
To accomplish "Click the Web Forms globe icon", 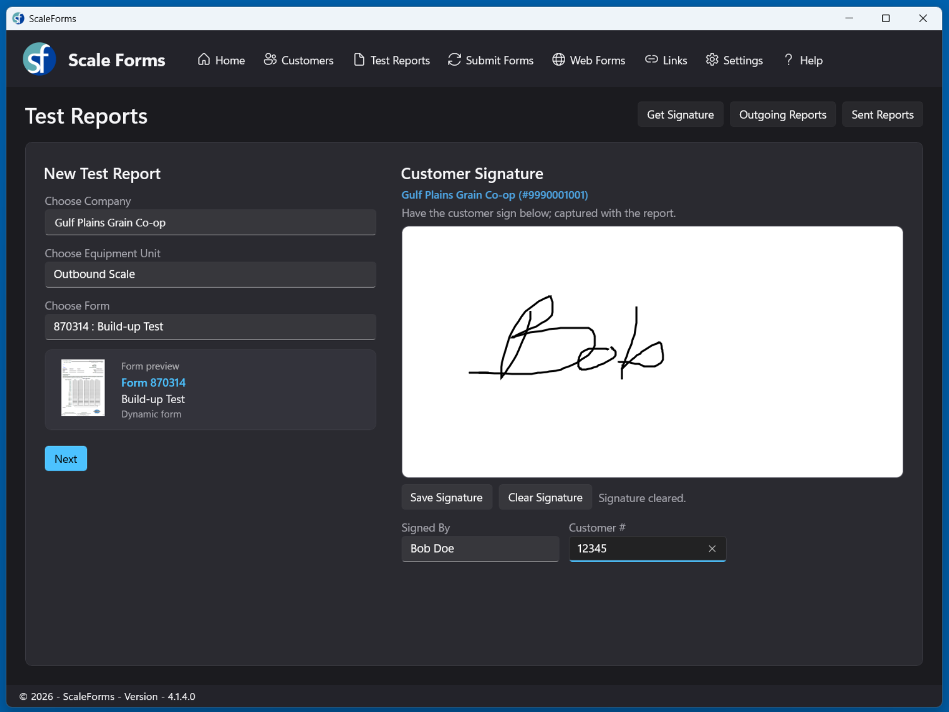I will 558,60.
